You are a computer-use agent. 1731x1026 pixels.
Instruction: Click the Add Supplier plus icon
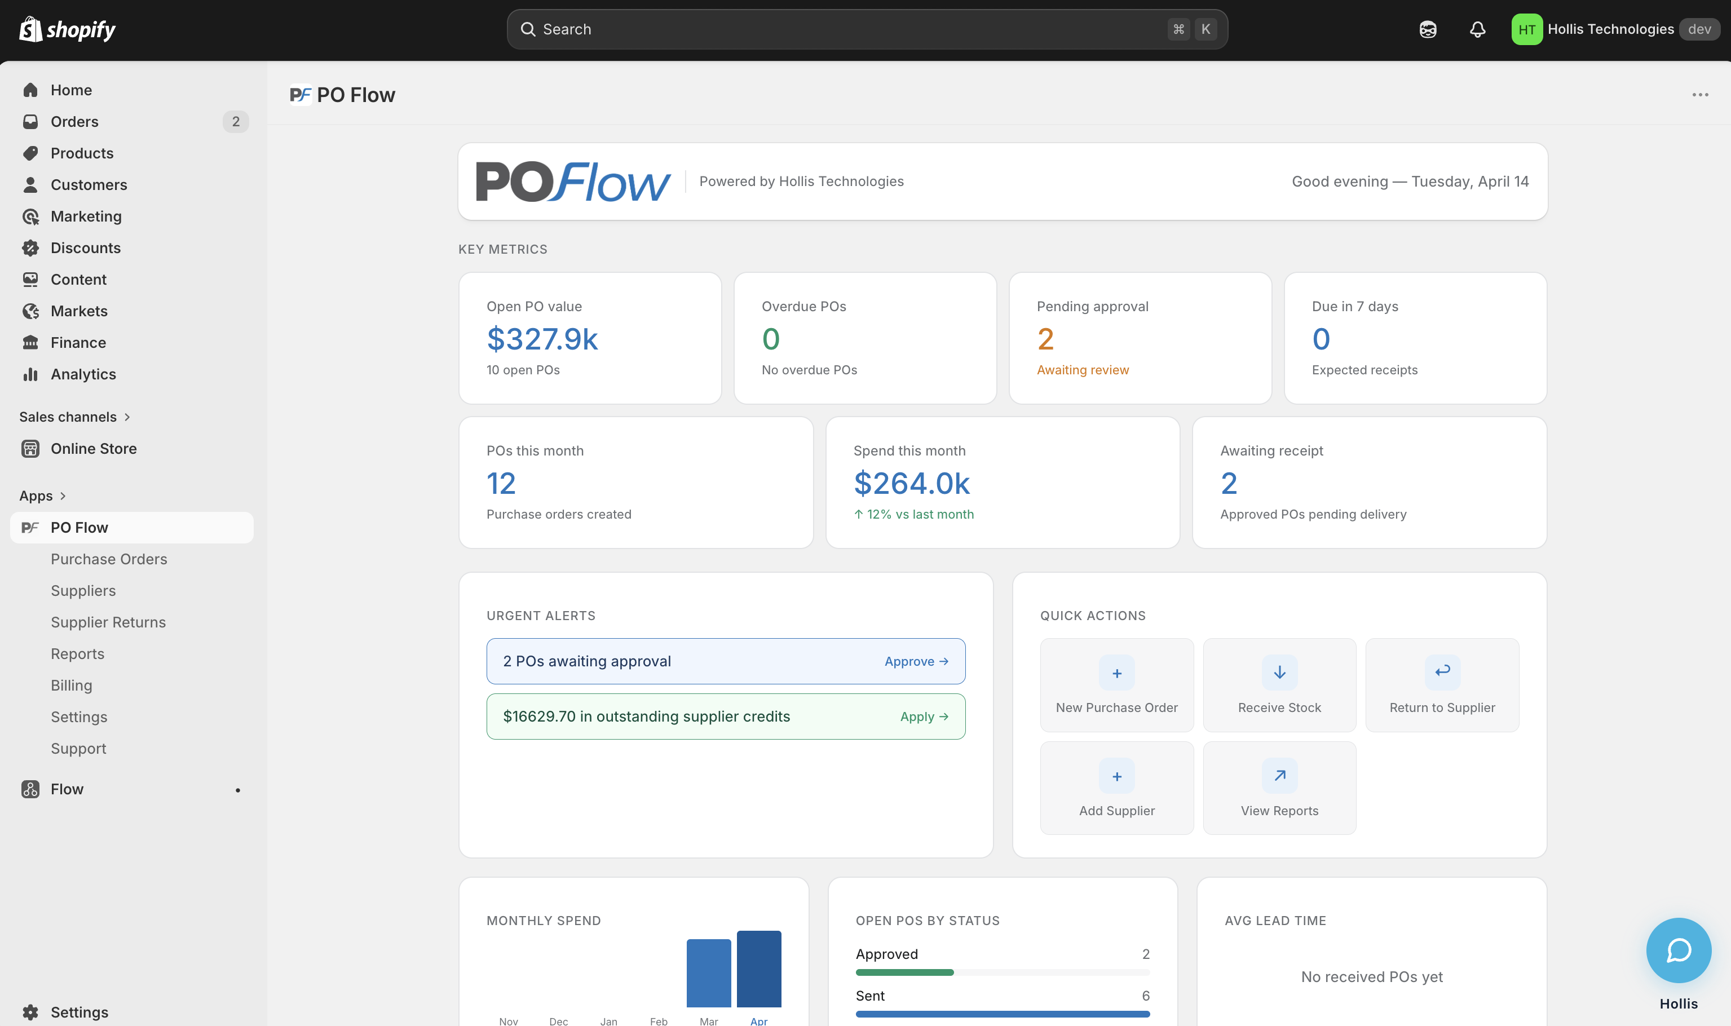click(1116, 776)
